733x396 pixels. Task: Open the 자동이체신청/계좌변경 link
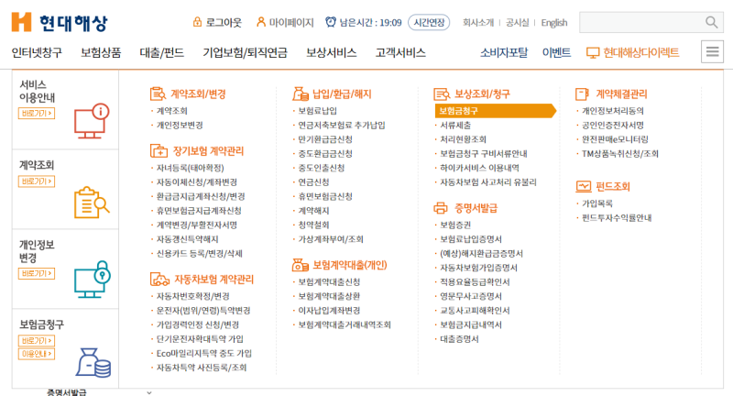(x=197, y=182)
